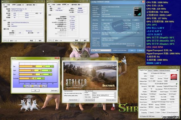The image size is (181, 120).
Task: Click the Save button in EVEREST CPUID
Action: (x=132, y=50)
